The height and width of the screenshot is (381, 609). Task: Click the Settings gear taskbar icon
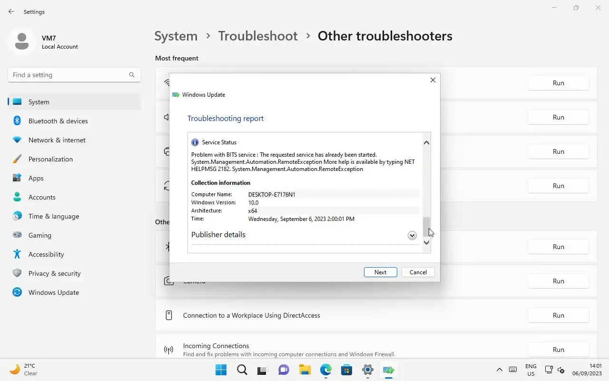point(367,370)
